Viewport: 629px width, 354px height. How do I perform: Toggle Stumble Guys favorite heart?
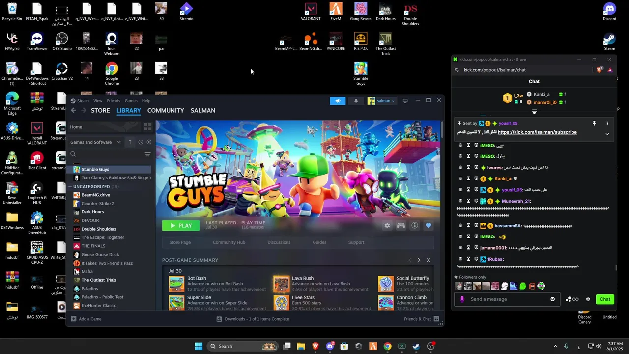coord(429,226)
